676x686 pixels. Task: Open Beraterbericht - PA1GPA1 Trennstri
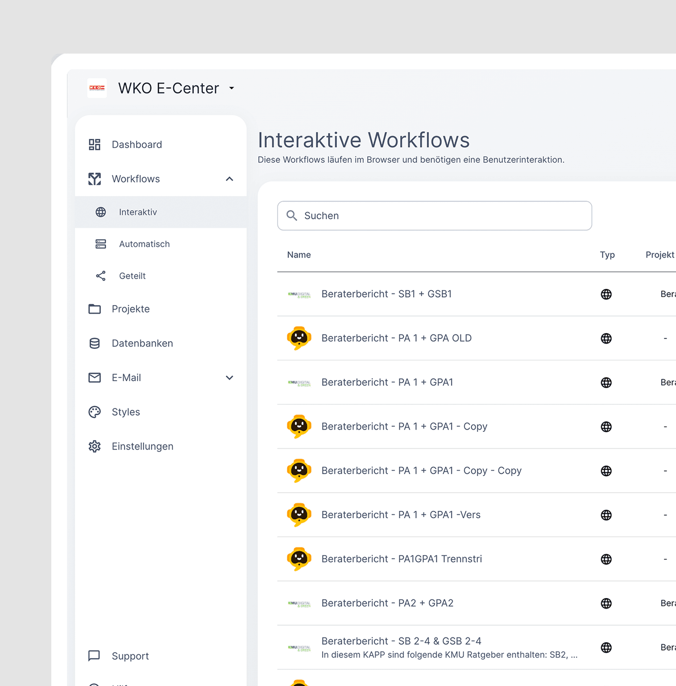[402, 559]
